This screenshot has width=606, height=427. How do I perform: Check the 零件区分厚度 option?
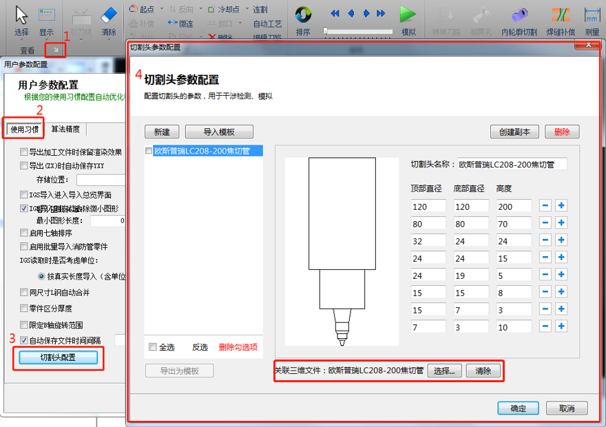point(25,309)
